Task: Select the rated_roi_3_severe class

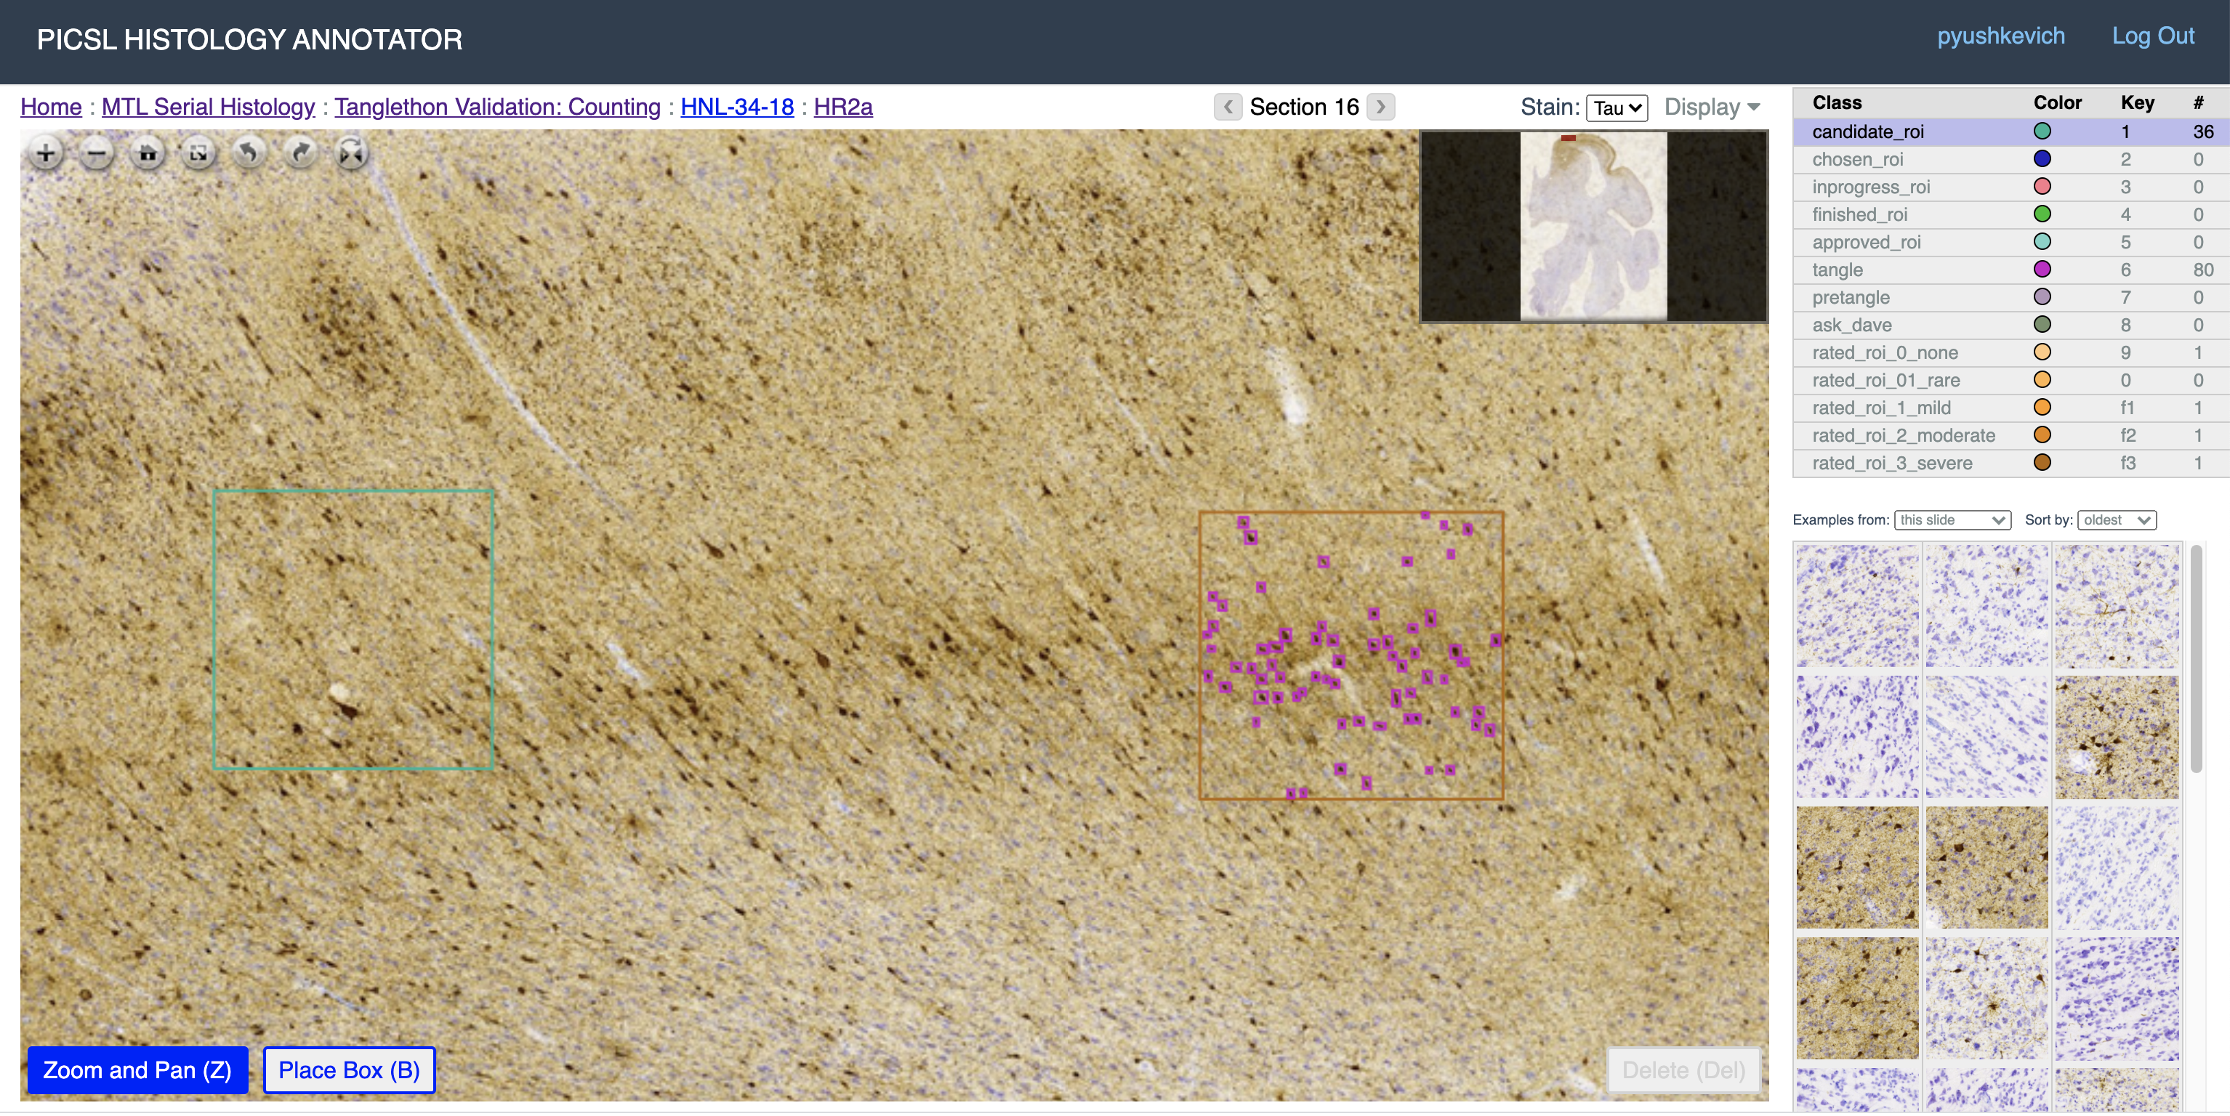Action: click(x=2011, y=464)
